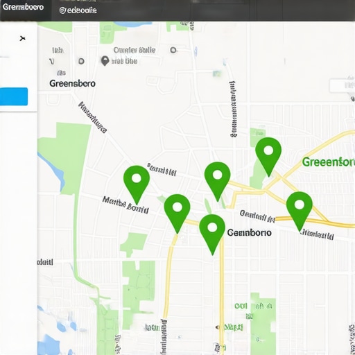Click the "Gennboro" label beside the pin
Viewport: 355px width, 355px height.
pyautogui.click(x=249, y=232)
